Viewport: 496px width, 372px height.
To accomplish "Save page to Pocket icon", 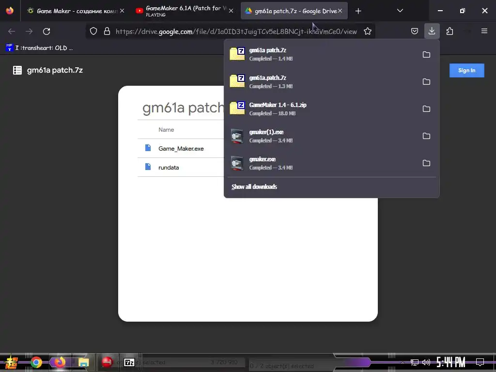I will (x=415, y=31).
